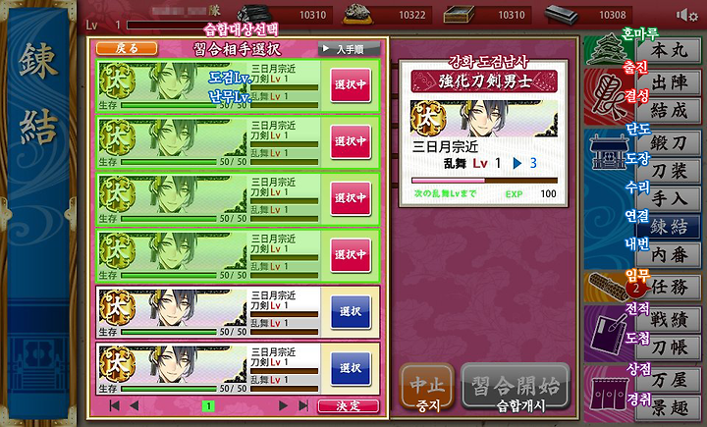Click the 決定 confirm button

(348, 405)
